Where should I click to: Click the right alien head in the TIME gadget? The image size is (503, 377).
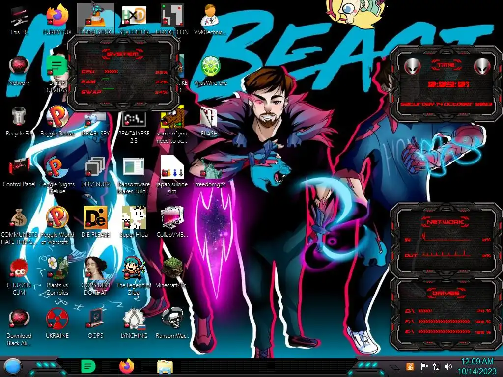point(482,66)
